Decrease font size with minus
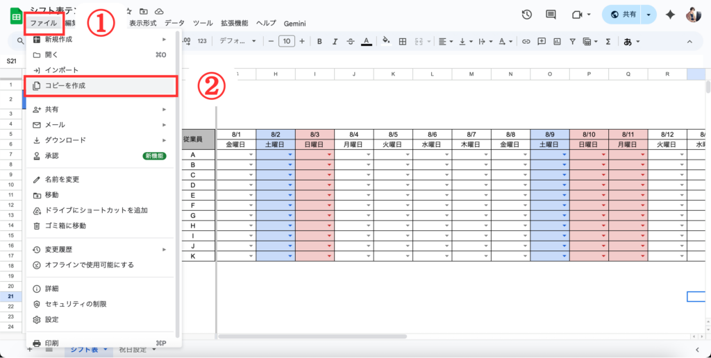This screenshot has width=711, height=358. (271, 41)
